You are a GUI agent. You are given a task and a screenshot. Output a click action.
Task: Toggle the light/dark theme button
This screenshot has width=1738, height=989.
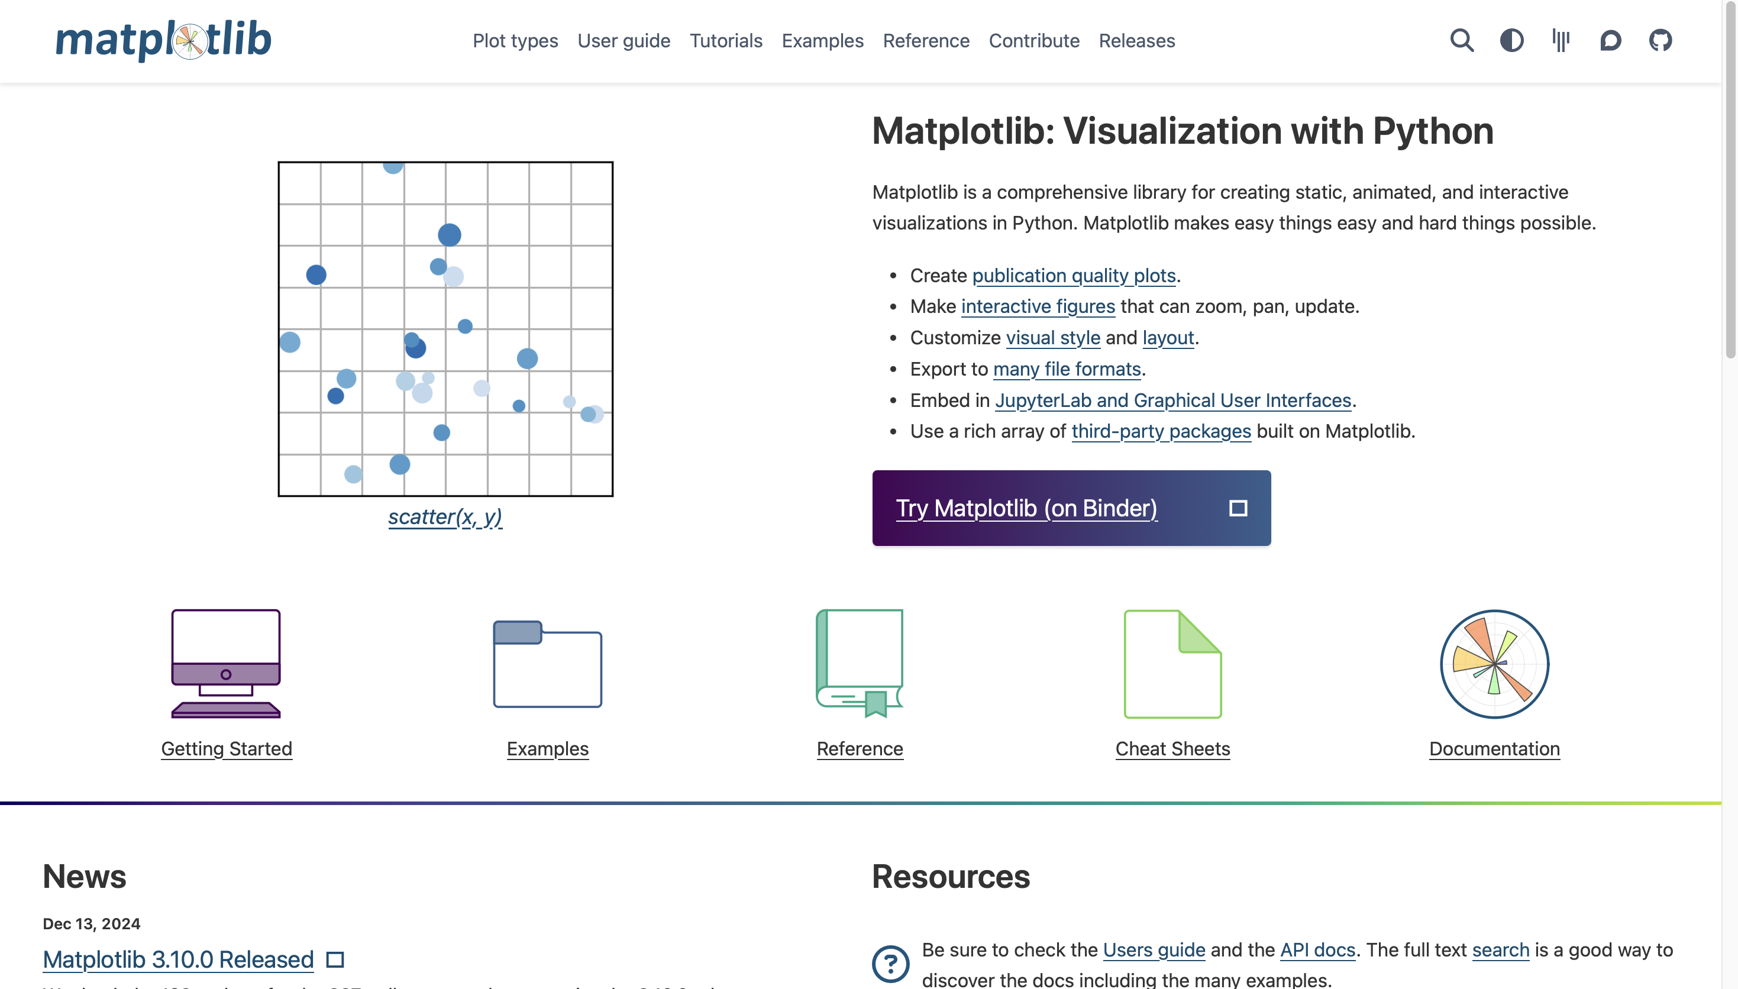(1511, 41)
